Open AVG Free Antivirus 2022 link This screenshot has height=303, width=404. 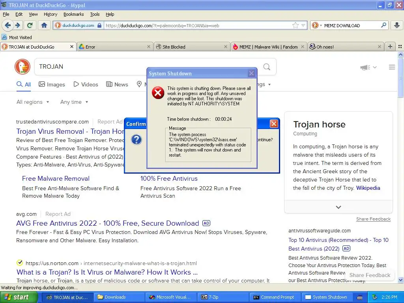108,223
